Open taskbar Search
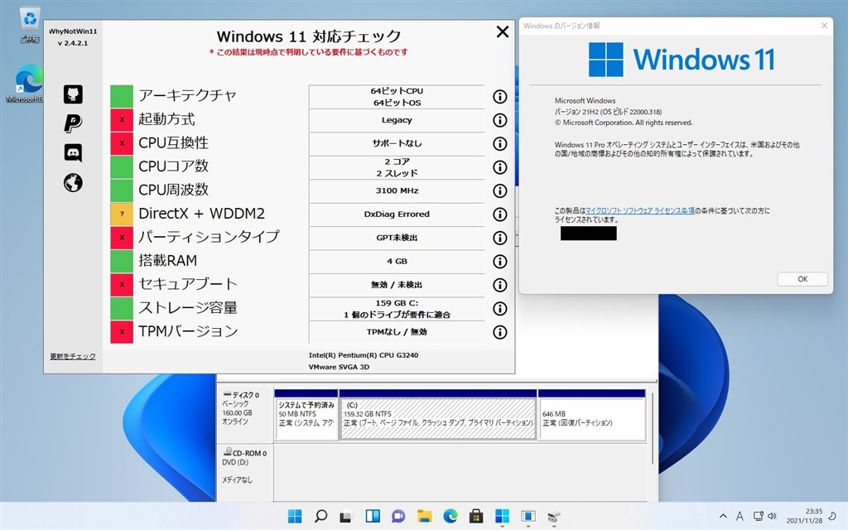Viewport: 848px width, 530px height. click(x=320, y=517)
